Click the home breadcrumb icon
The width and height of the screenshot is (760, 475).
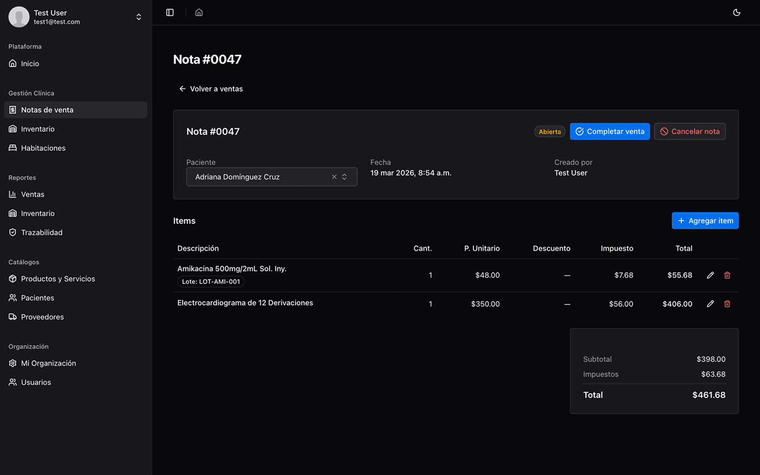pyautogui.click(x=199, y=13)
